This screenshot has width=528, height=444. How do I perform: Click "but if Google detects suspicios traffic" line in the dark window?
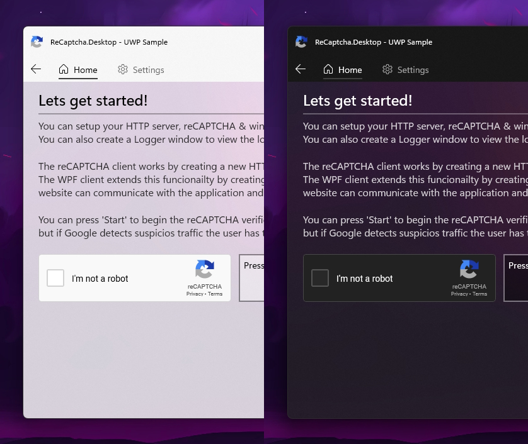[x=415, y=233]
